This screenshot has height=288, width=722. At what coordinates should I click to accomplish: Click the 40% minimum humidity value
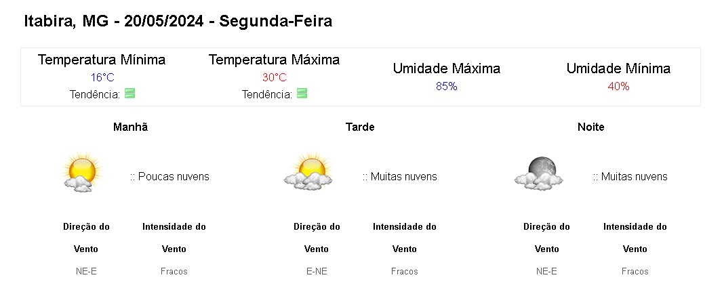[618, 86]
